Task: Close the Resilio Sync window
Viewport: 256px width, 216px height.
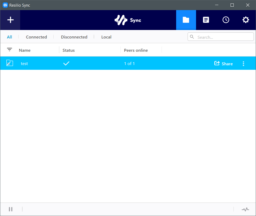Action: [x=248, y=5]
